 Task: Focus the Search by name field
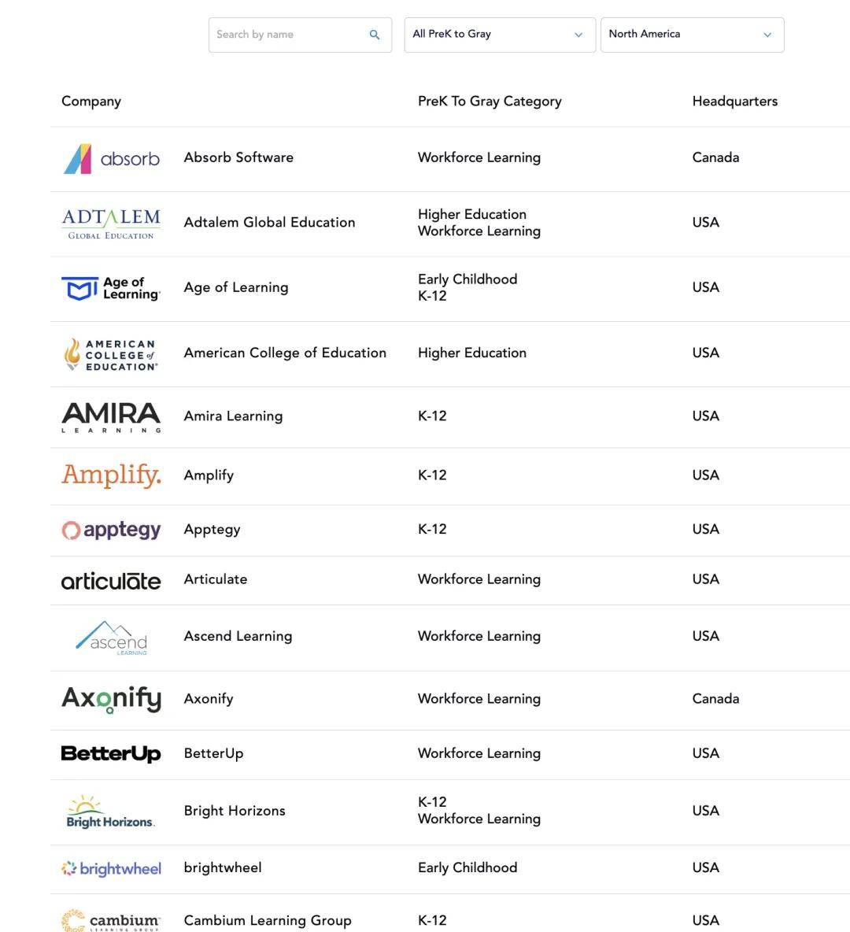point(287,35)
